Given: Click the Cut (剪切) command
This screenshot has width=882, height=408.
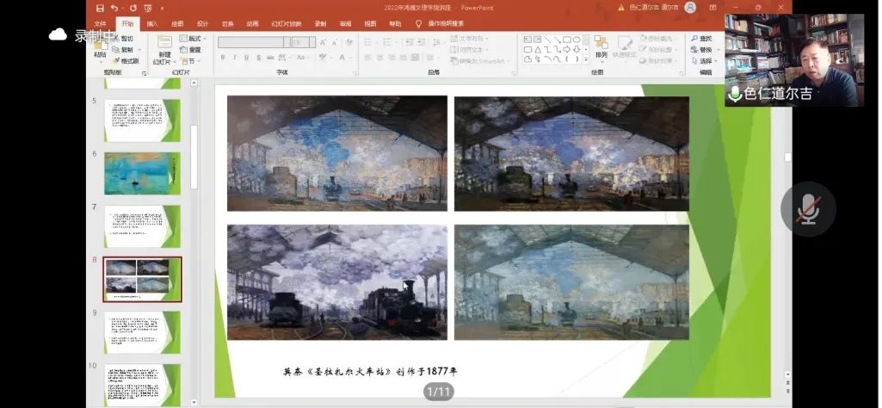Looking at the screenshot, I should click(126, 39).
